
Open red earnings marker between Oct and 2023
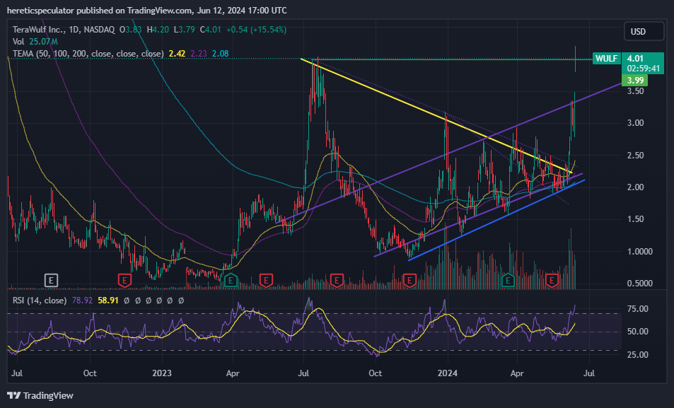tap(124, 281)
